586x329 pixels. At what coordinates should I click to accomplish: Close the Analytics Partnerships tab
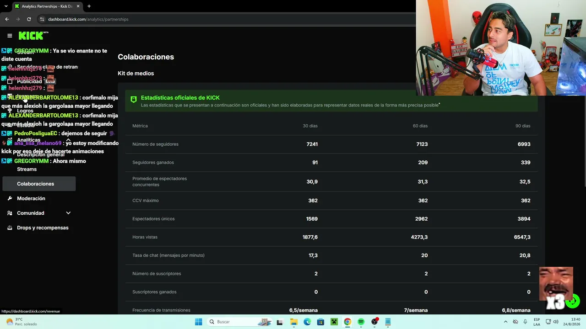pyautogui.click(x=78, y=6)
